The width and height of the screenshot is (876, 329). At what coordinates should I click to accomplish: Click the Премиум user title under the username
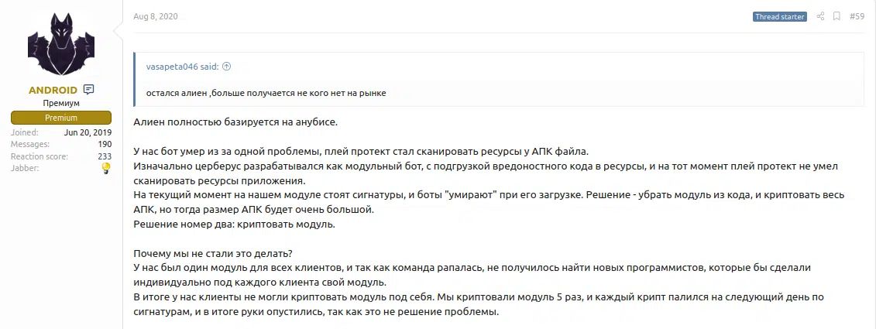click(x=61, y=103)
